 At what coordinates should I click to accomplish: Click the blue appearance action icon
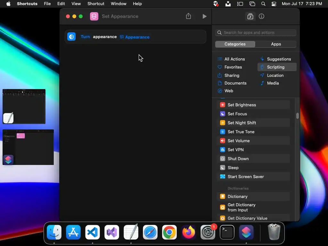[x=71, y=37]
